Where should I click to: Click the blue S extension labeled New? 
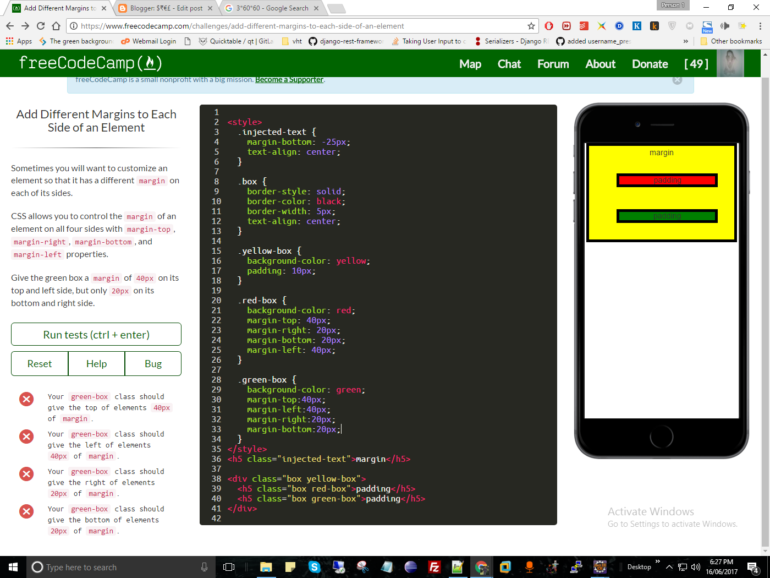(707, 25)
